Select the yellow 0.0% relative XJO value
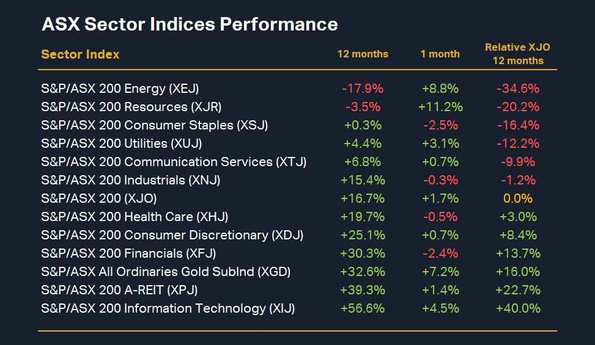The image size is (595, 345). [517, 198]
